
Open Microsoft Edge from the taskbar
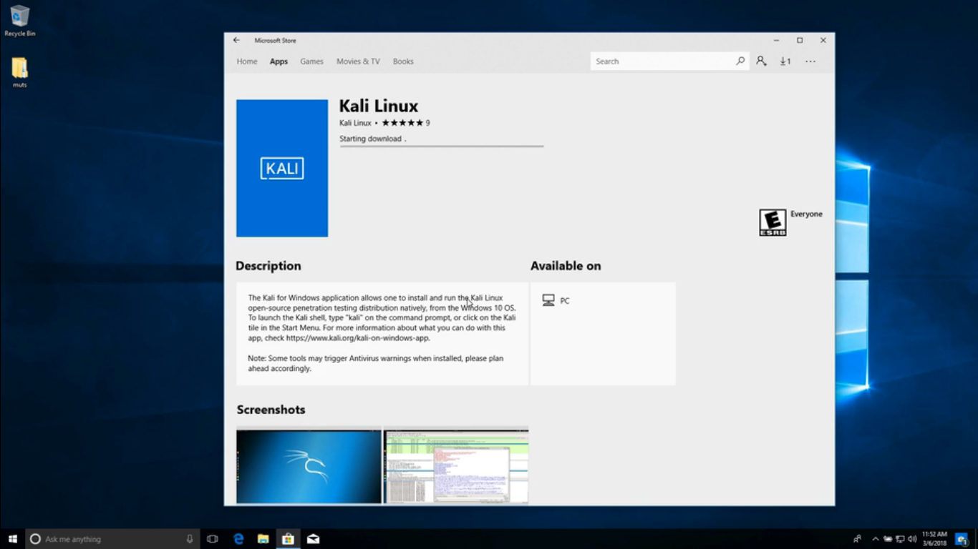(x=238, y=538)
